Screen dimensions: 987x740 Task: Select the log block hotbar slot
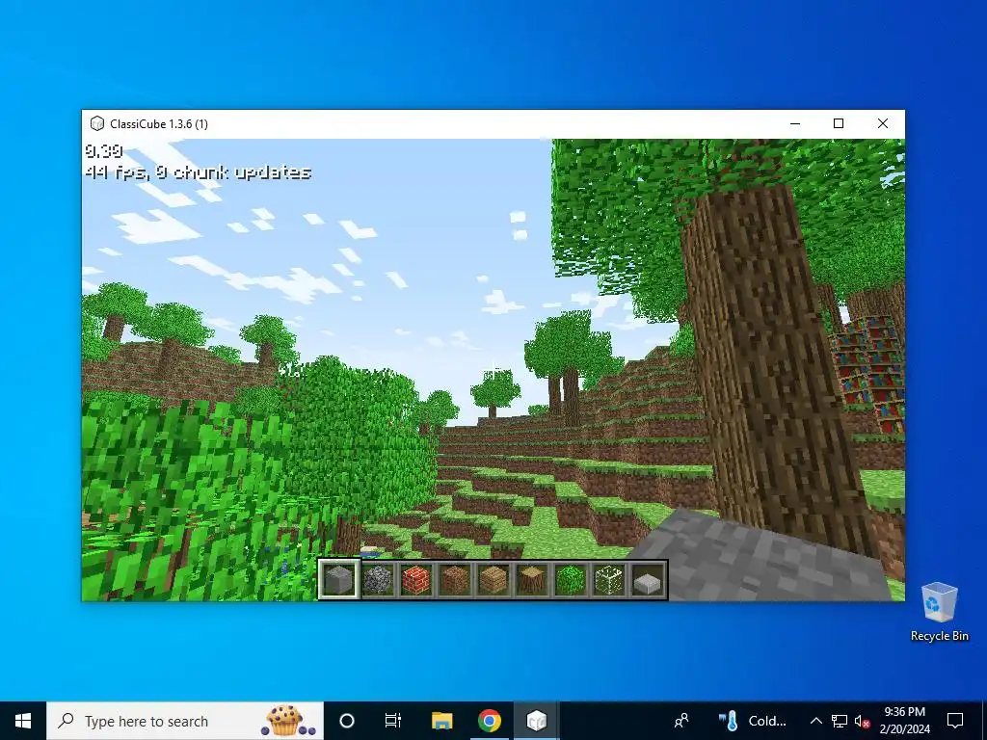point(532,579)
